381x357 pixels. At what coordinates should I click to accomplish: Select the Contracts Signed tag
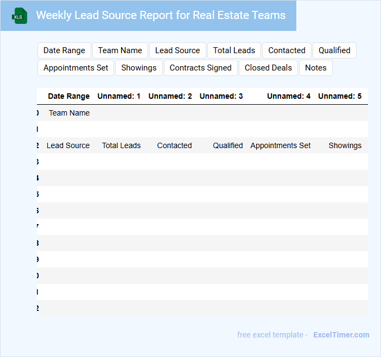pos(200,68)
